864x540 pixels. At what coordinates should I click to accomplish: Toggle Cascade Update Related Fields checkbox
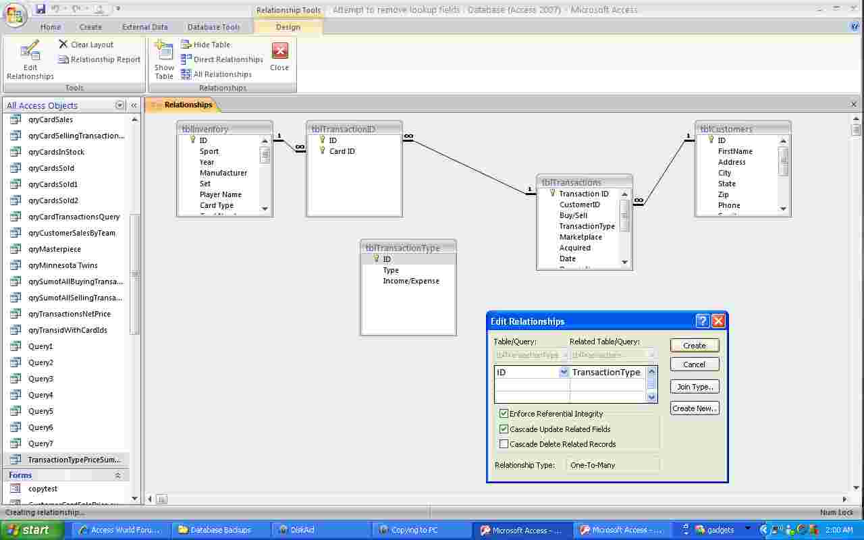(x=504, y=429)
